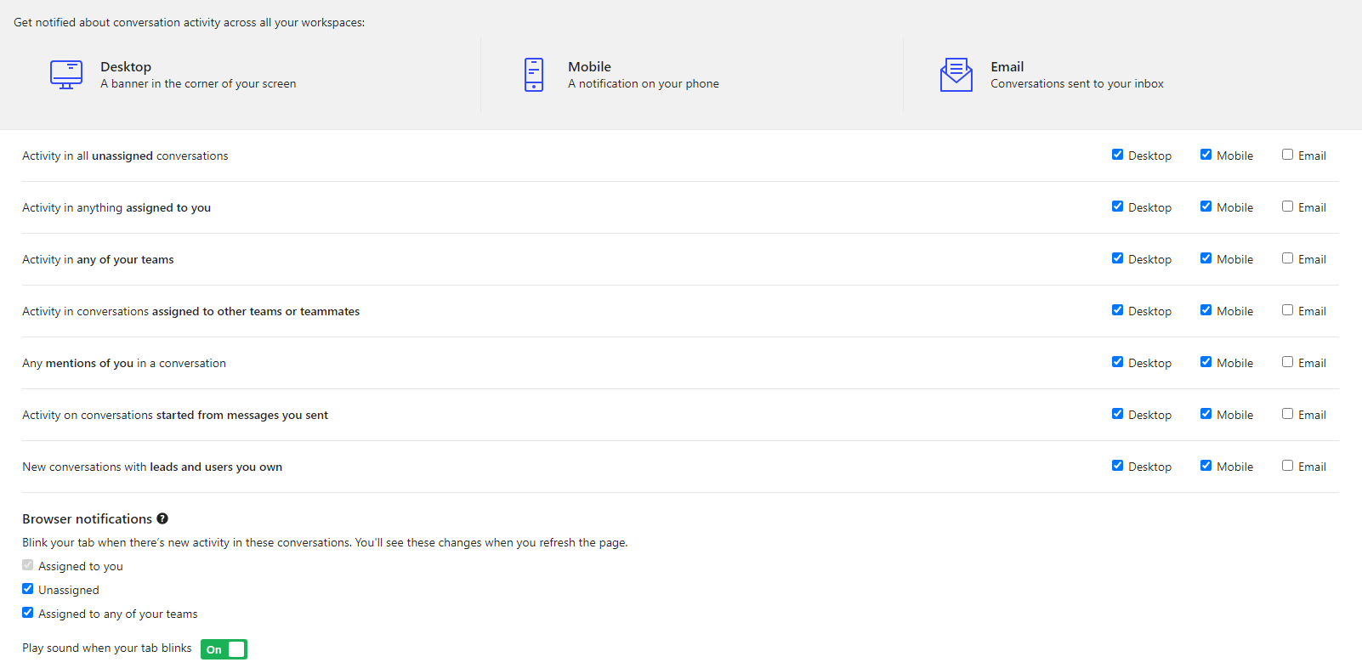Click 'A notification on your phone' text

point(644,83)
